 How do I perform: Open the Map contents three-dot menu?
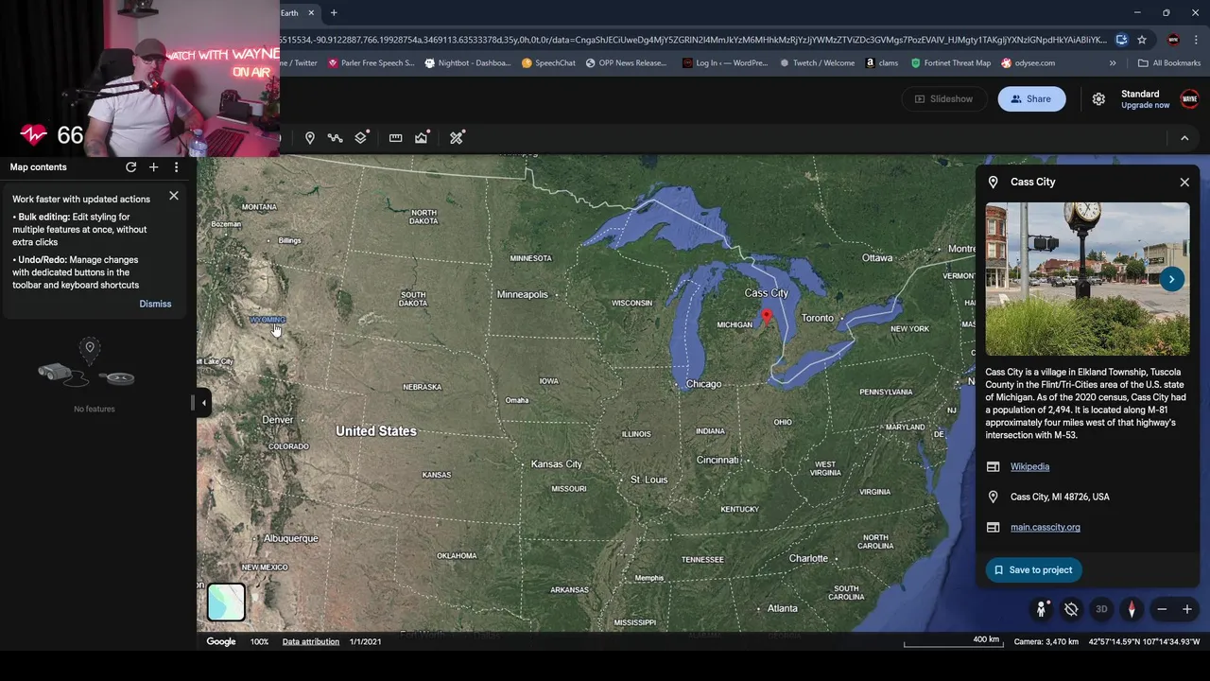click(176, 167)
